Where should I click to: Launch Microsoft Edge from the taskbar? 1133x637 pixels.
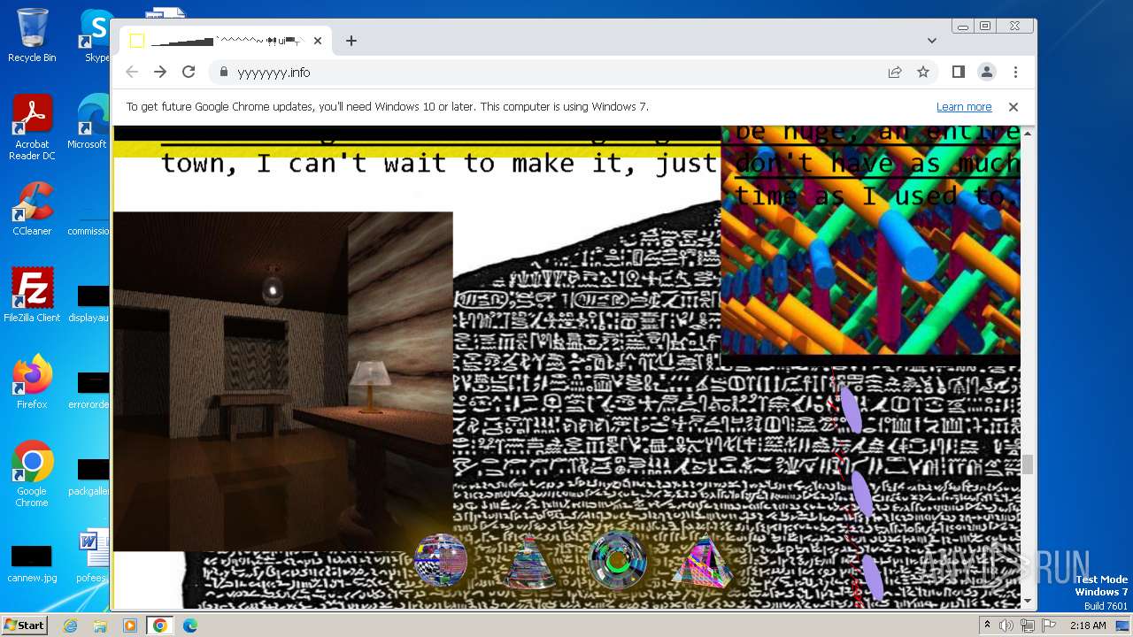pos(190,625)
